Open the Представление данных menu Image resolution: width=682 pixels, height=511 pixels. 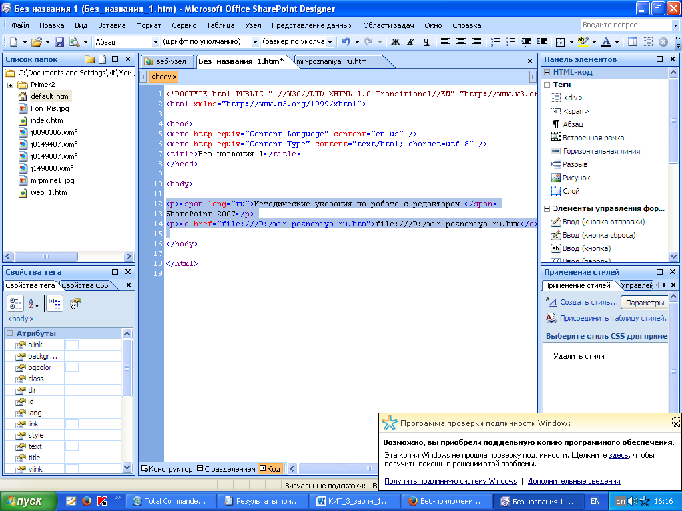pos(312,25)
